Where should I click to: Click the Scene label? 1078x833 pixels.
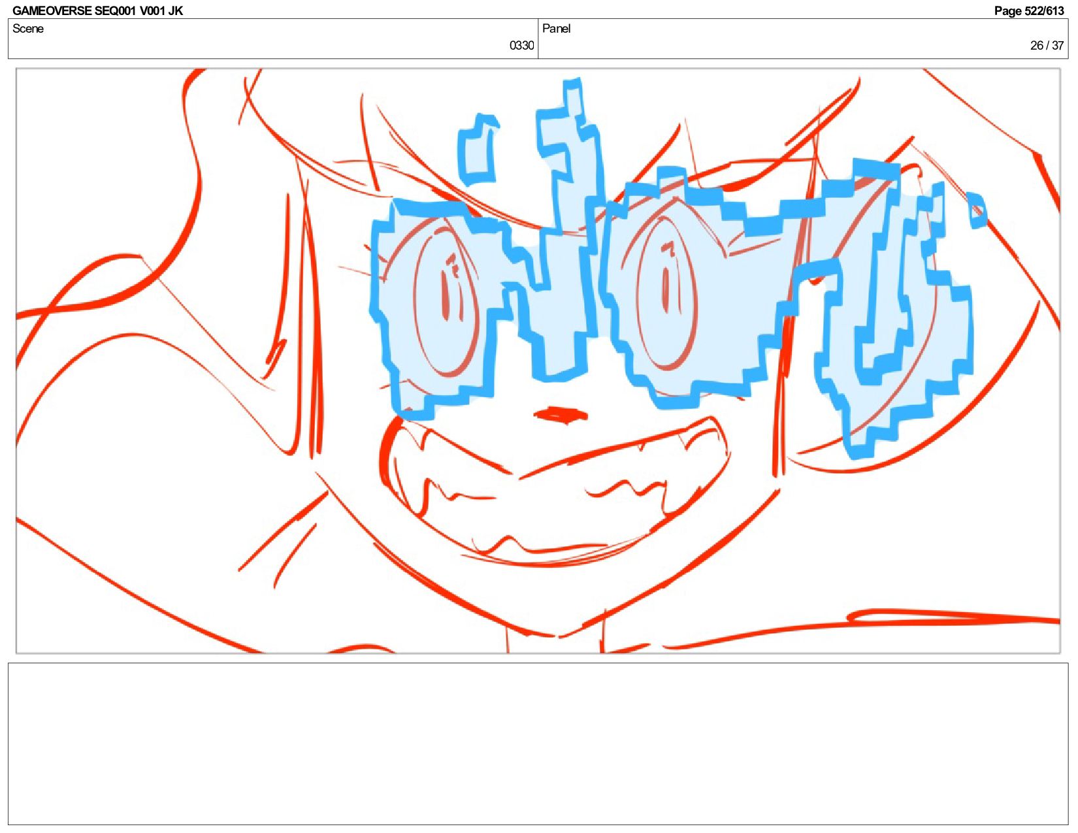click(28, 28)
